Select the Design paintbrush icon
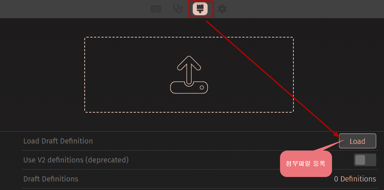The width and height of the screenshot is (384, 190). coord(200,9)
